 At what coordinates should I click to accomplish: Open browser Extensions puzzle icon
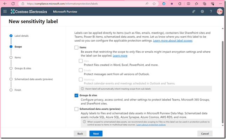[x=180, y=4]
